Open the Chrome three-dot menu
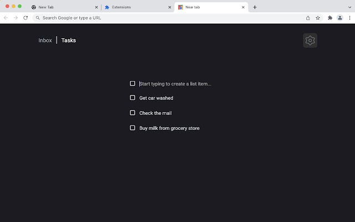The image size is (355, 222). [x=349, y=18]
